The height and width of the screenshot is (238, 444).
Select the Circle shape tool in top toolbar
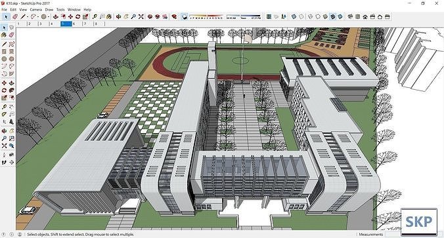tap(43, 17)
